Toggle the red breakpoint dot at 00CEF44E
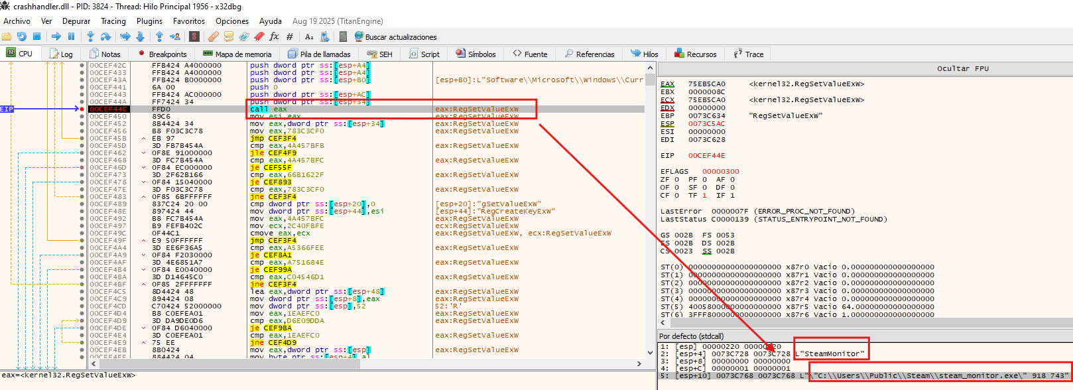Viewport: 1073px width, 390px height. point(82,109)
